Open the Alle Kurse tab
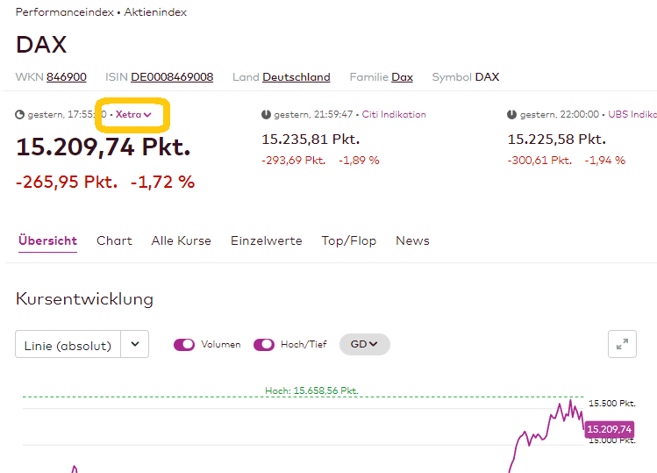Screen dimensions: 657x473 [x=181, y=240]
